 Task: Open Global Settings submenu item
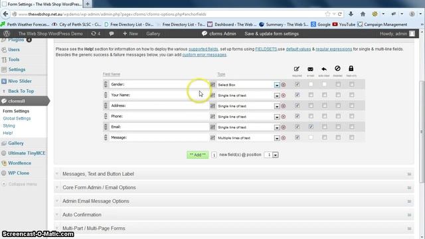17,118
